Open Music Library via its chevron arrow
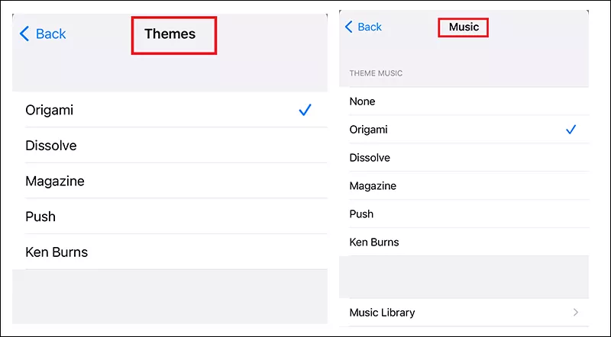611x337 pixels. click(575, 313)
